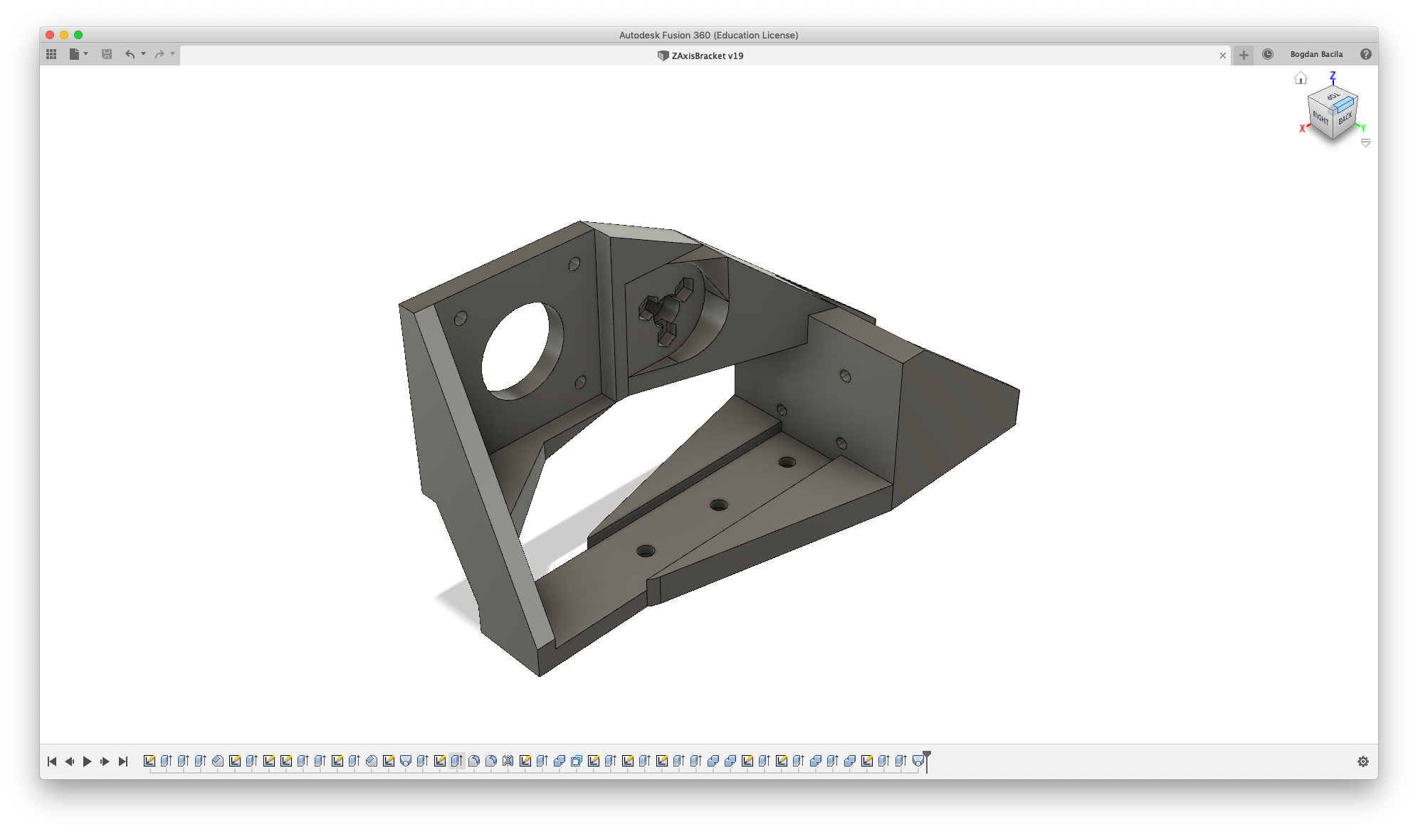The image size is (1418, 832).
Task: Open the Help question mark menu
Action: pyautogui.click(x=1366, y=54)
